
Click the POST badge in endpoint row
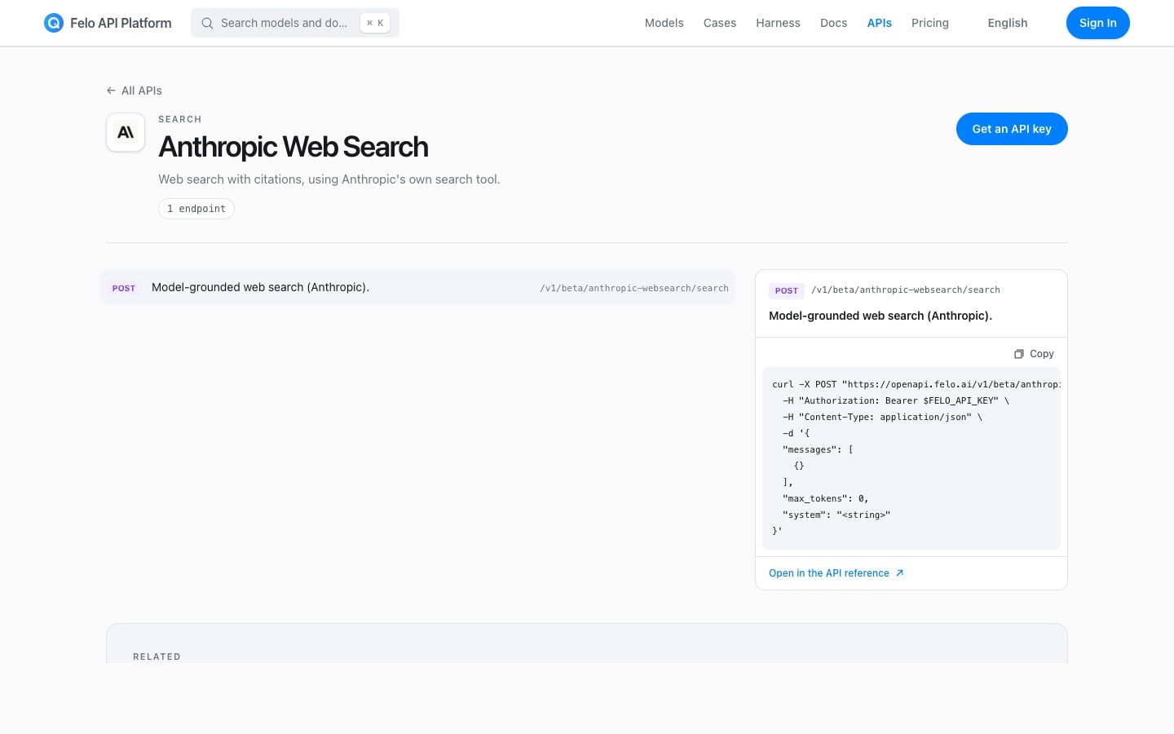tap(124, 288)
